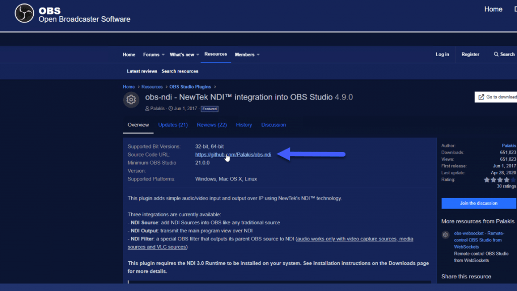Click the Jun 1, 2017 date under title
Image resolution: width=517 pixels, height=291 pixels.
(185, 108)
